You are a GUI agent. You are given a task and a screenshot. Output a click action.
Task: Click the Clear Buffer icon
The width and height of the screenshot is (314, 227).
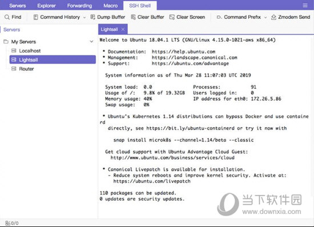(133, 17)
